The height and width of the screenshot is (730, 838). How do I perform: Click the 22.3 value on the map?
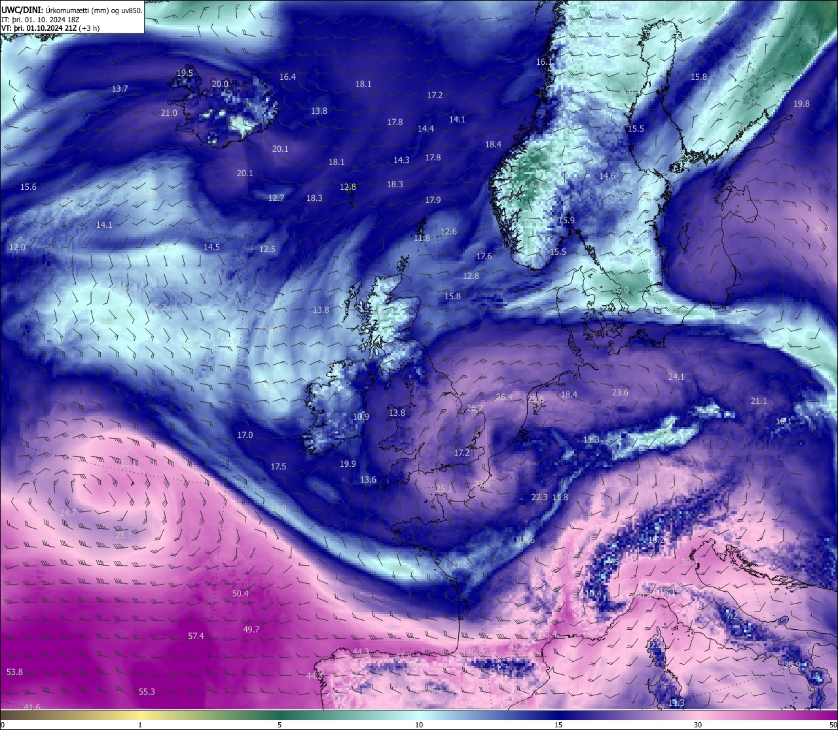tap(539, 497)
